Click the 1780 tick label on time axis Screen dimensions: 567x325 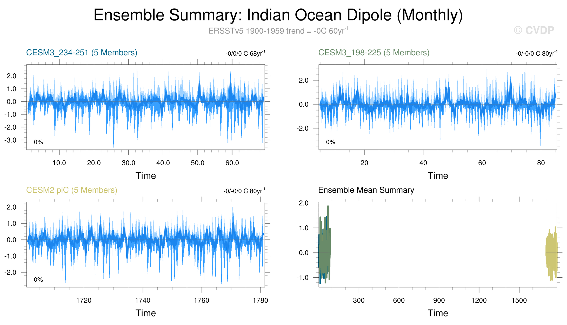pos(260,301)
